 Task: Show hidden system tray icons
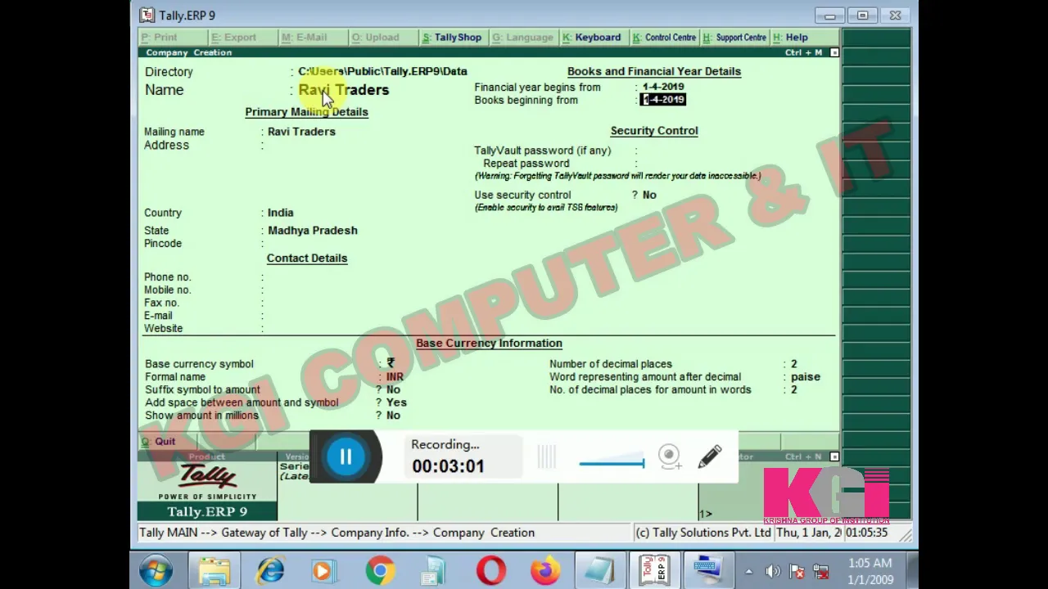[x=748, y=572]
